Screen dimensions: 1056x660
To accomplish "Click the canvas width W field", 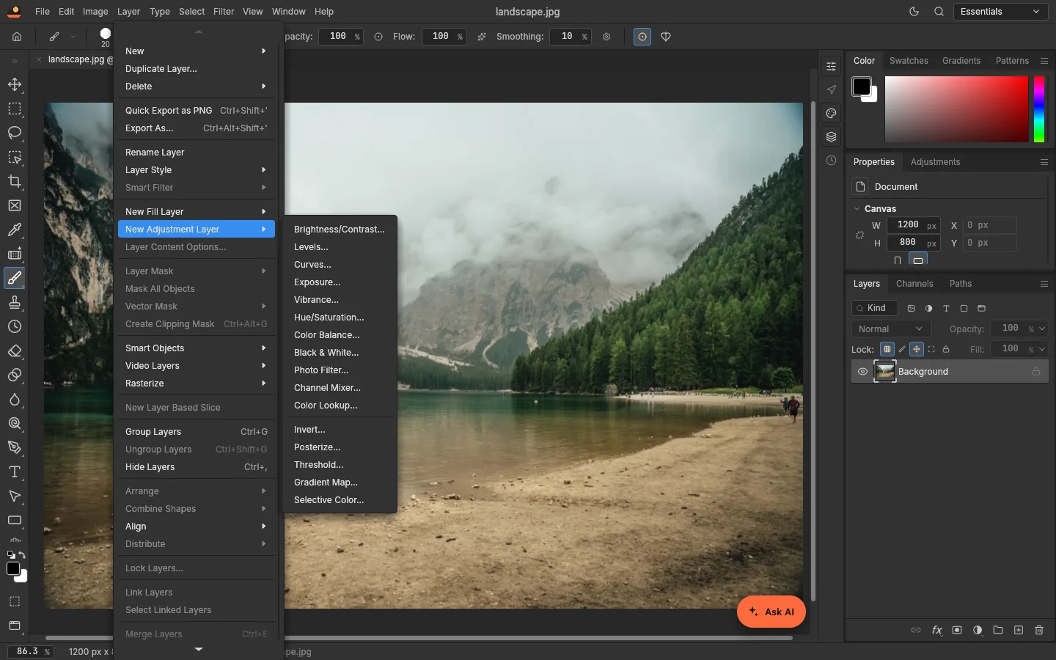I will point(914,225).
